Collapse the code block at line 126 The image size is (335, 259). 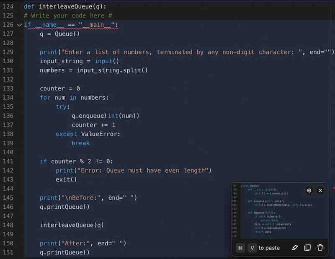point(19,25)
